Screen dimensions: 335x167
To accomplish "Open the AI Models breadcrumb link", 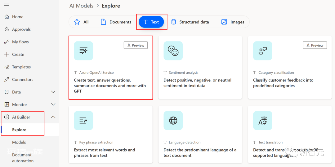I will pyautogui.click(x=81, y=6).
